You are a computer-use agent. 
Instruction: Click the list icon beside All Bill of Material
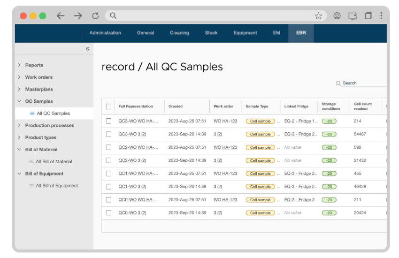click(31, 162)
